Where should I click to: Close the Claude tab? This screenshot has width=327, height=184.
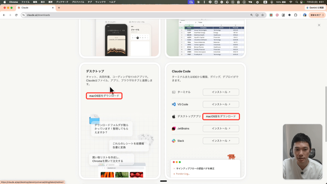pos(53,8)
